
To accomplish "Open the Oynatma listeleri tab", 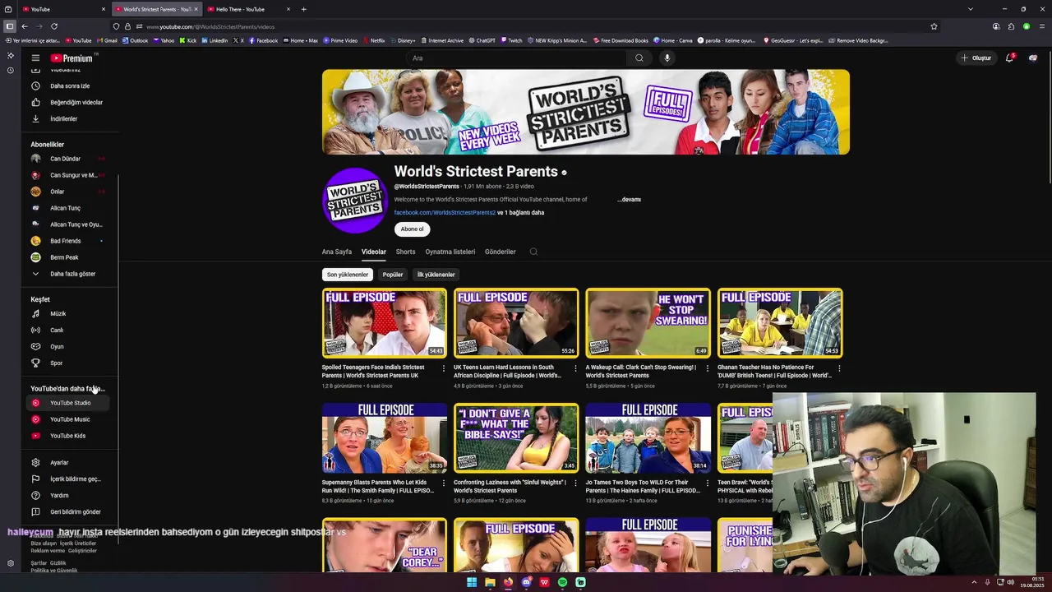I will click(450, 252).
